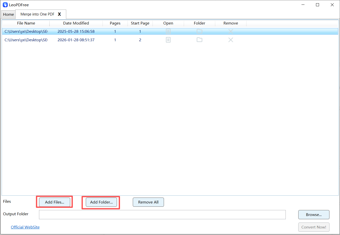Click the Folder column header
340x235 pixels.
[x=199, y=23]
